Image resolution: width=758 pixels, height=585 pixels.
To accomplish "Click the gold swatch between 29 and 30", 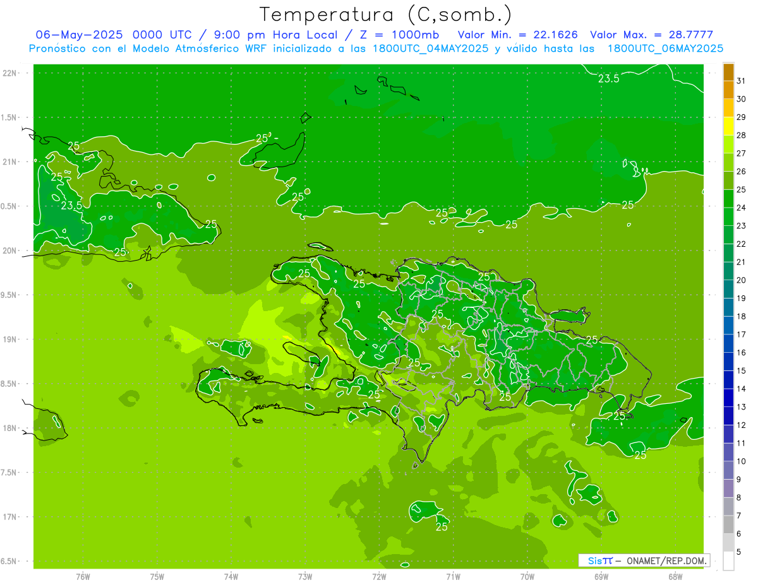I will 728,108.
